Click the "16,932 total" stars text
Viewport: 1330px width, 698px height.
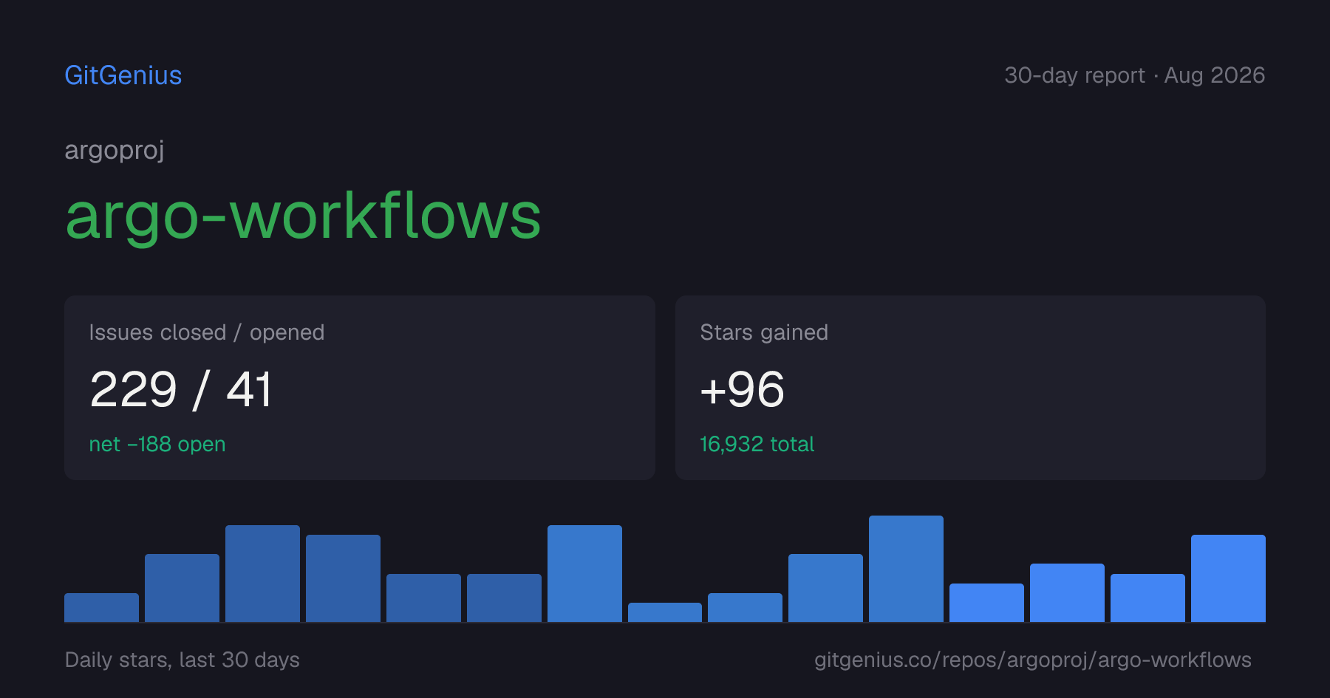pos(757,444)
